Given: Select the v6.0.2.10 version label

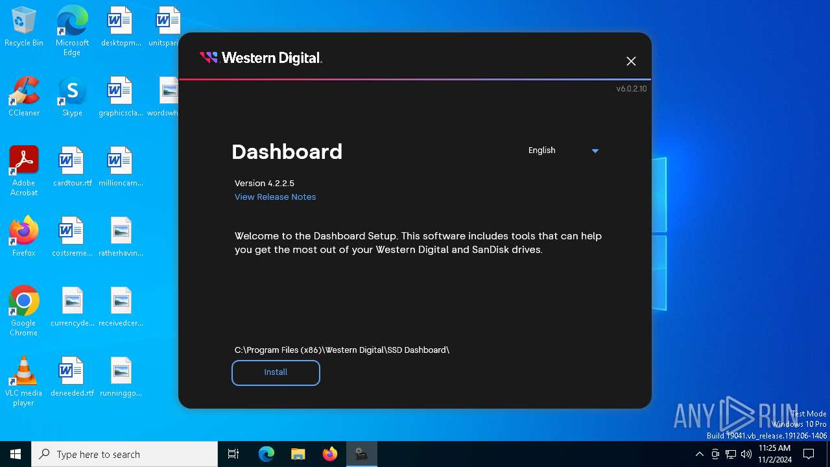Looking at the screenshot, I should 631,88.
